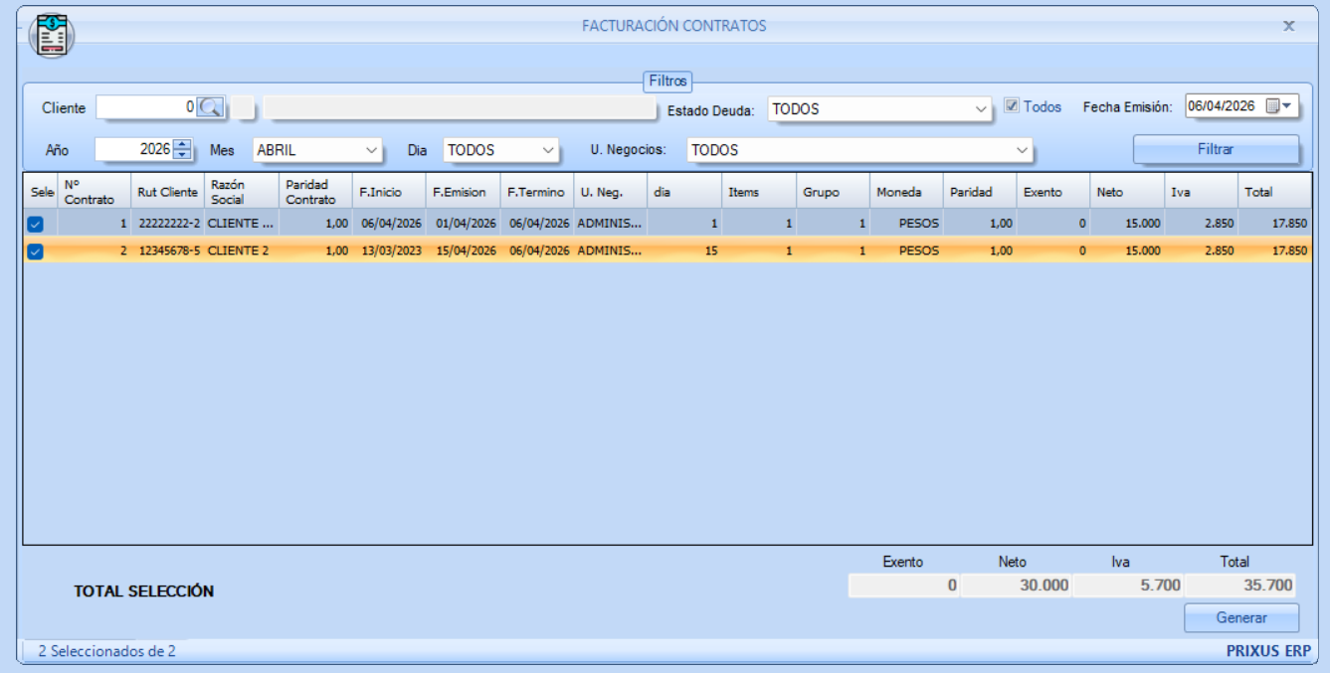Click the Cliente search magnifier icon
Viewport: 1330px width, 673px height.
211,107
